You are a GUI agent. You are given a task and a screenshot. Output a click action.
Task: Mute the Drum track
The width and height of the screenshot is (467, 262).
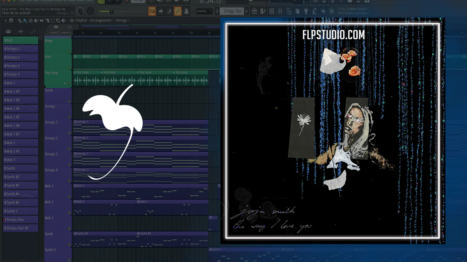(69, 52)
